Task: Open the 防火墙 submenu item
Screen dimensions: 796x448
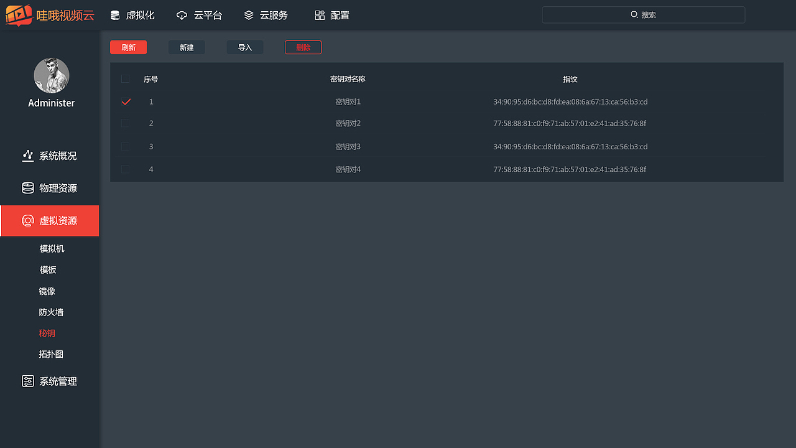Action: pos(51,312)
